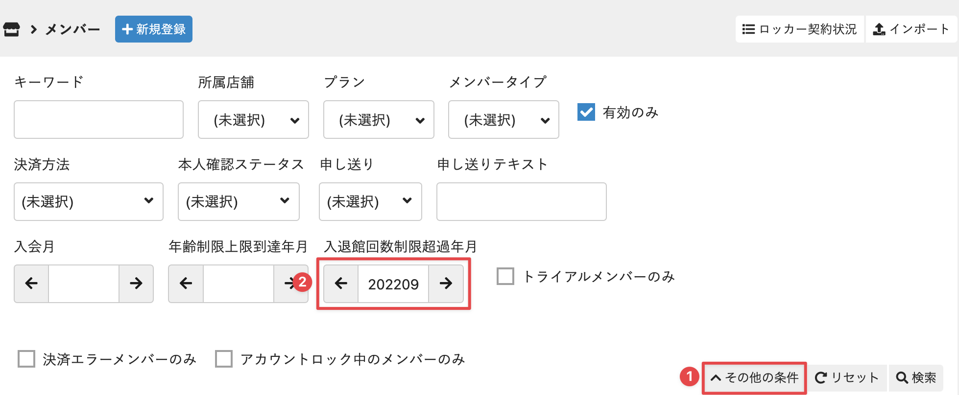Viewport: 959px width, 395px height.
Task: Open the ロッカー契約状況 list
Action: click(x=799, y=29)
